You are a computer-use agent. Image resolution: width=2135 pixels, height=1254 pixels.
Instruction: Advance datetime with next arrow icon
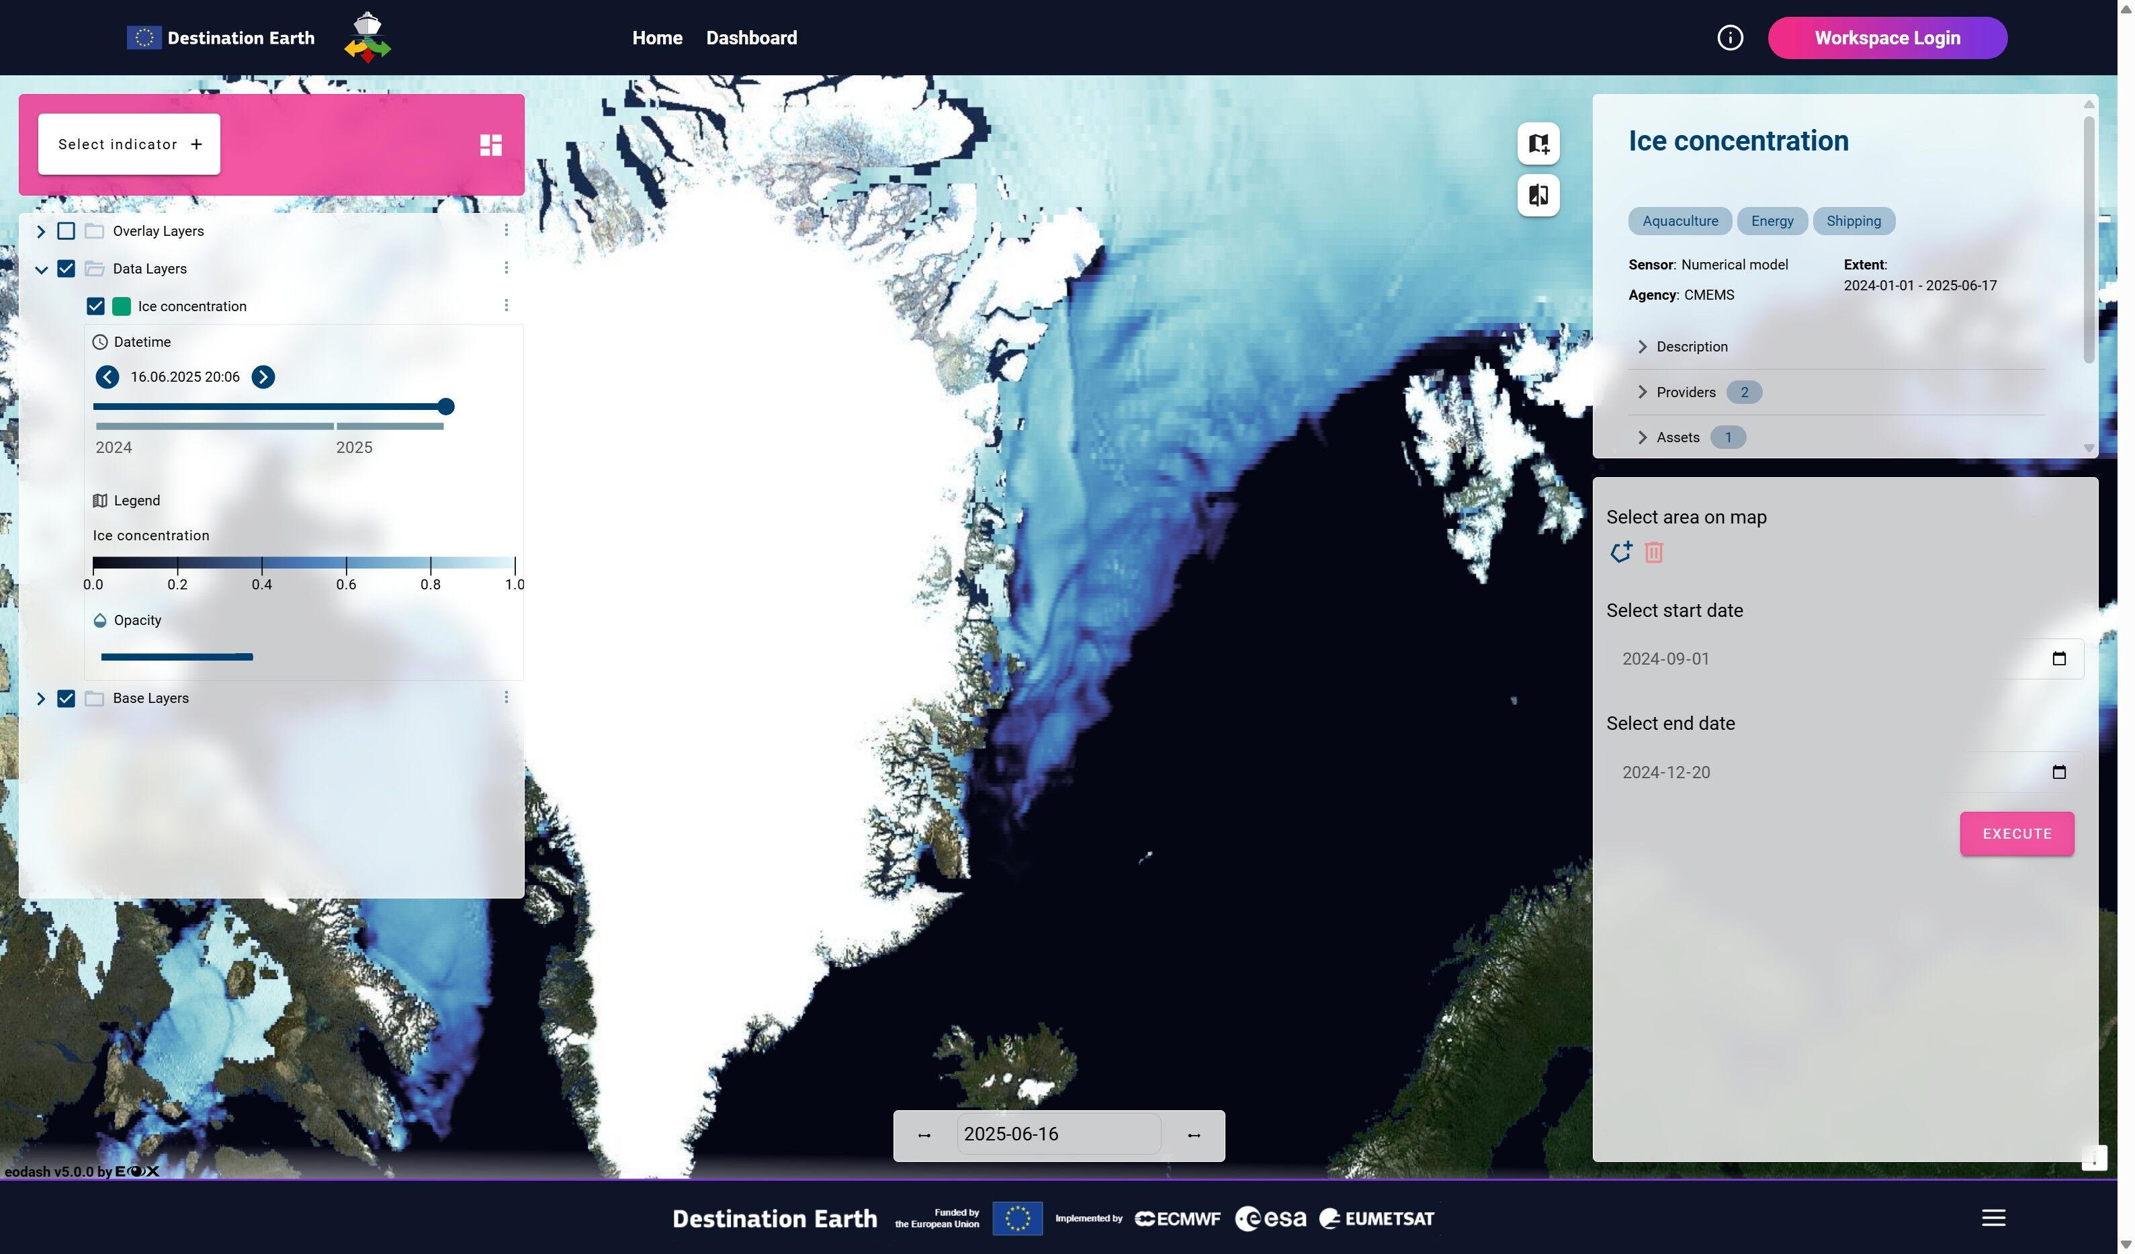tap(263, 377)
